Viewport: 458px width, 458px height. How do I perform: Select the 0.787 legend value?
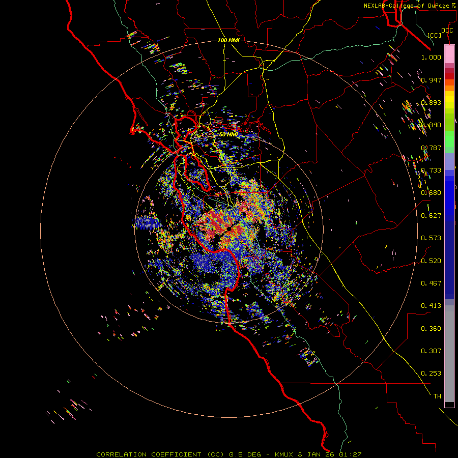[431, 148]
